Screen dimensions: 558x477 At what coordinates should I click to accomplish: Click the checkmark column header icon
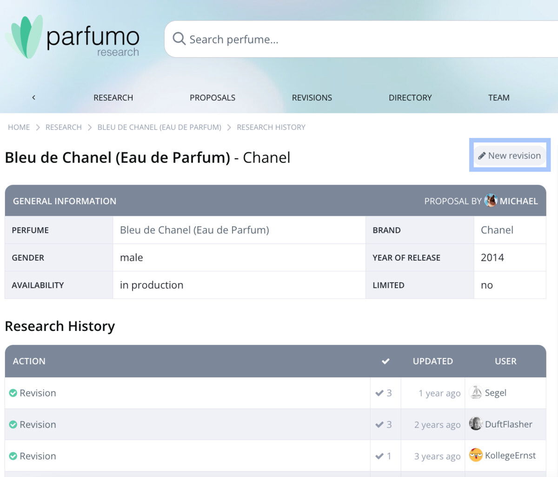click(x=385, y=361)
